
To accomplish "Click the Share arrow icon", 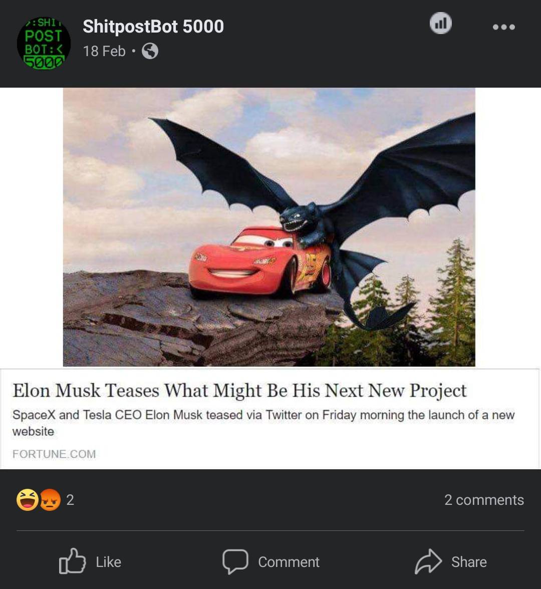I will click(x=428, y=561).
